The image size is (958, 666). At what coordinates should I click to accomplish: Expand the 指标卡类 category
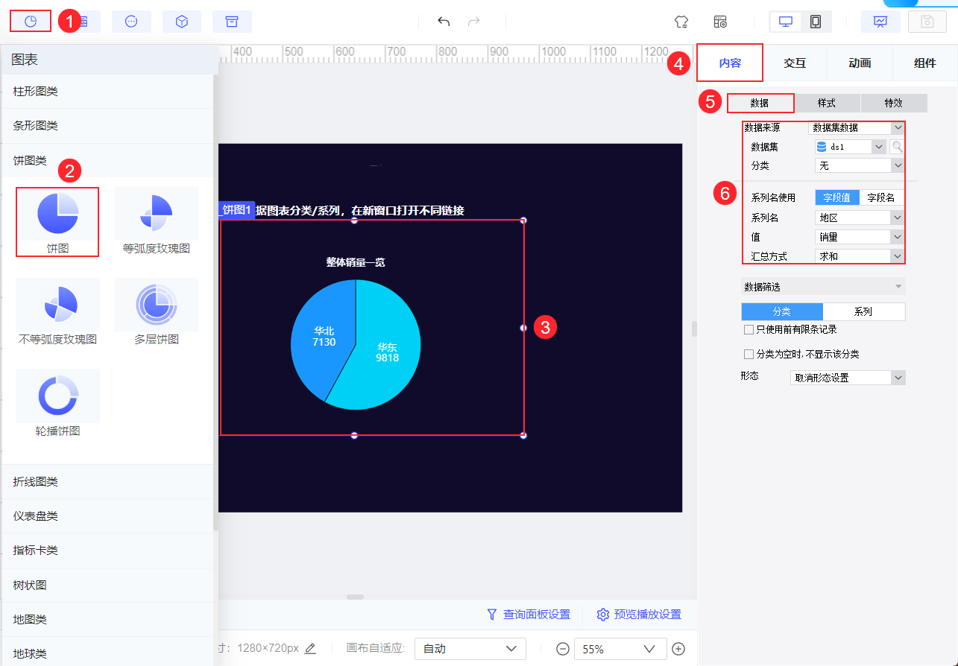click(x=107, y=551)
